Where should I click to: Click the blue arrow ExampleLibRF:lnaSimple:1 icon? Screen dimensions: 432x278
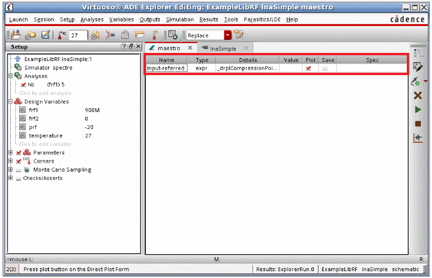pyautogui.click(x=17, y=59)
